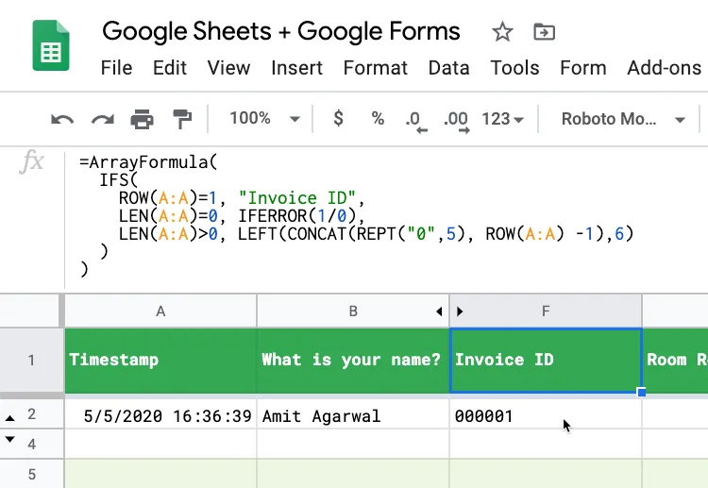Click the fx formula icon
708x488 pixels.
31,161
